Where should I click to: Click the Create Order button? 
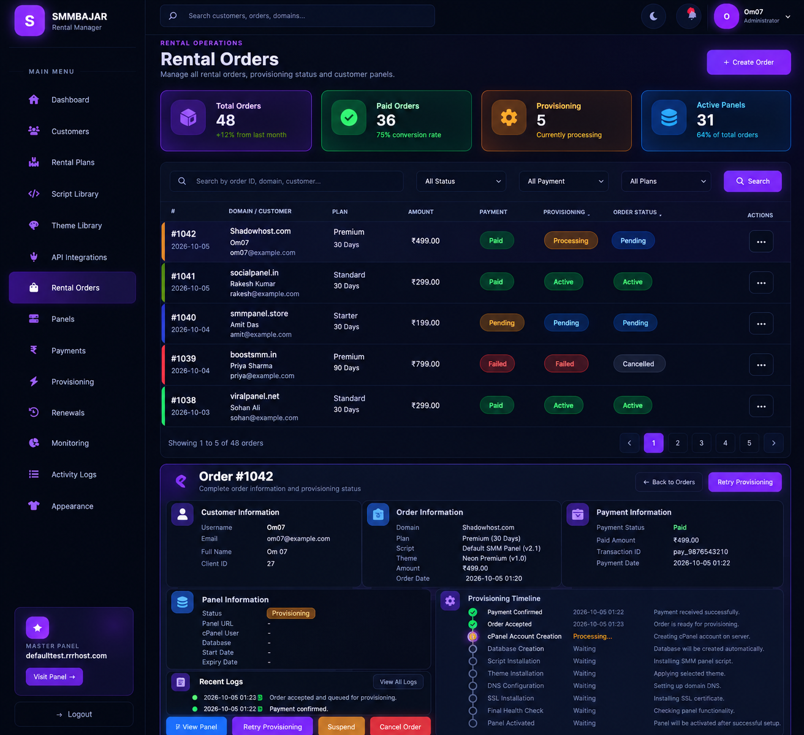[x=749, y=63]
